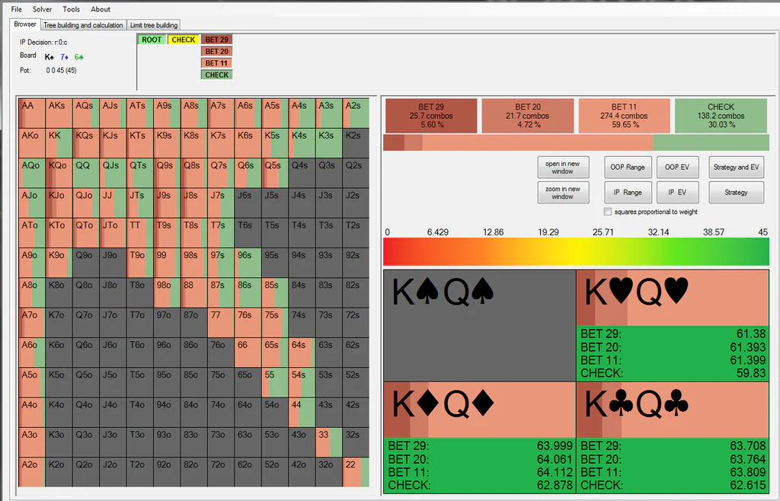Enable squares proportional to weight checkbox
780x501 pixels.
click(x=607, y=212)
